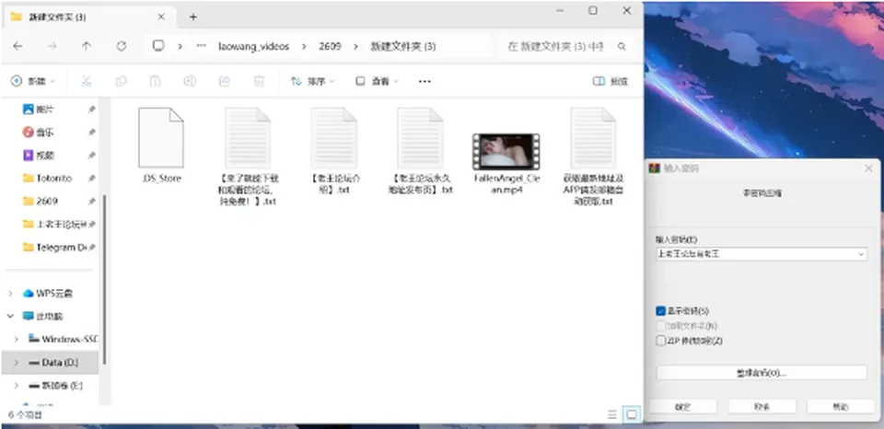Screen dimensions: 884x429
Task: Select the 新建文件夹 (3) Explorer tab
Action: 87,17
